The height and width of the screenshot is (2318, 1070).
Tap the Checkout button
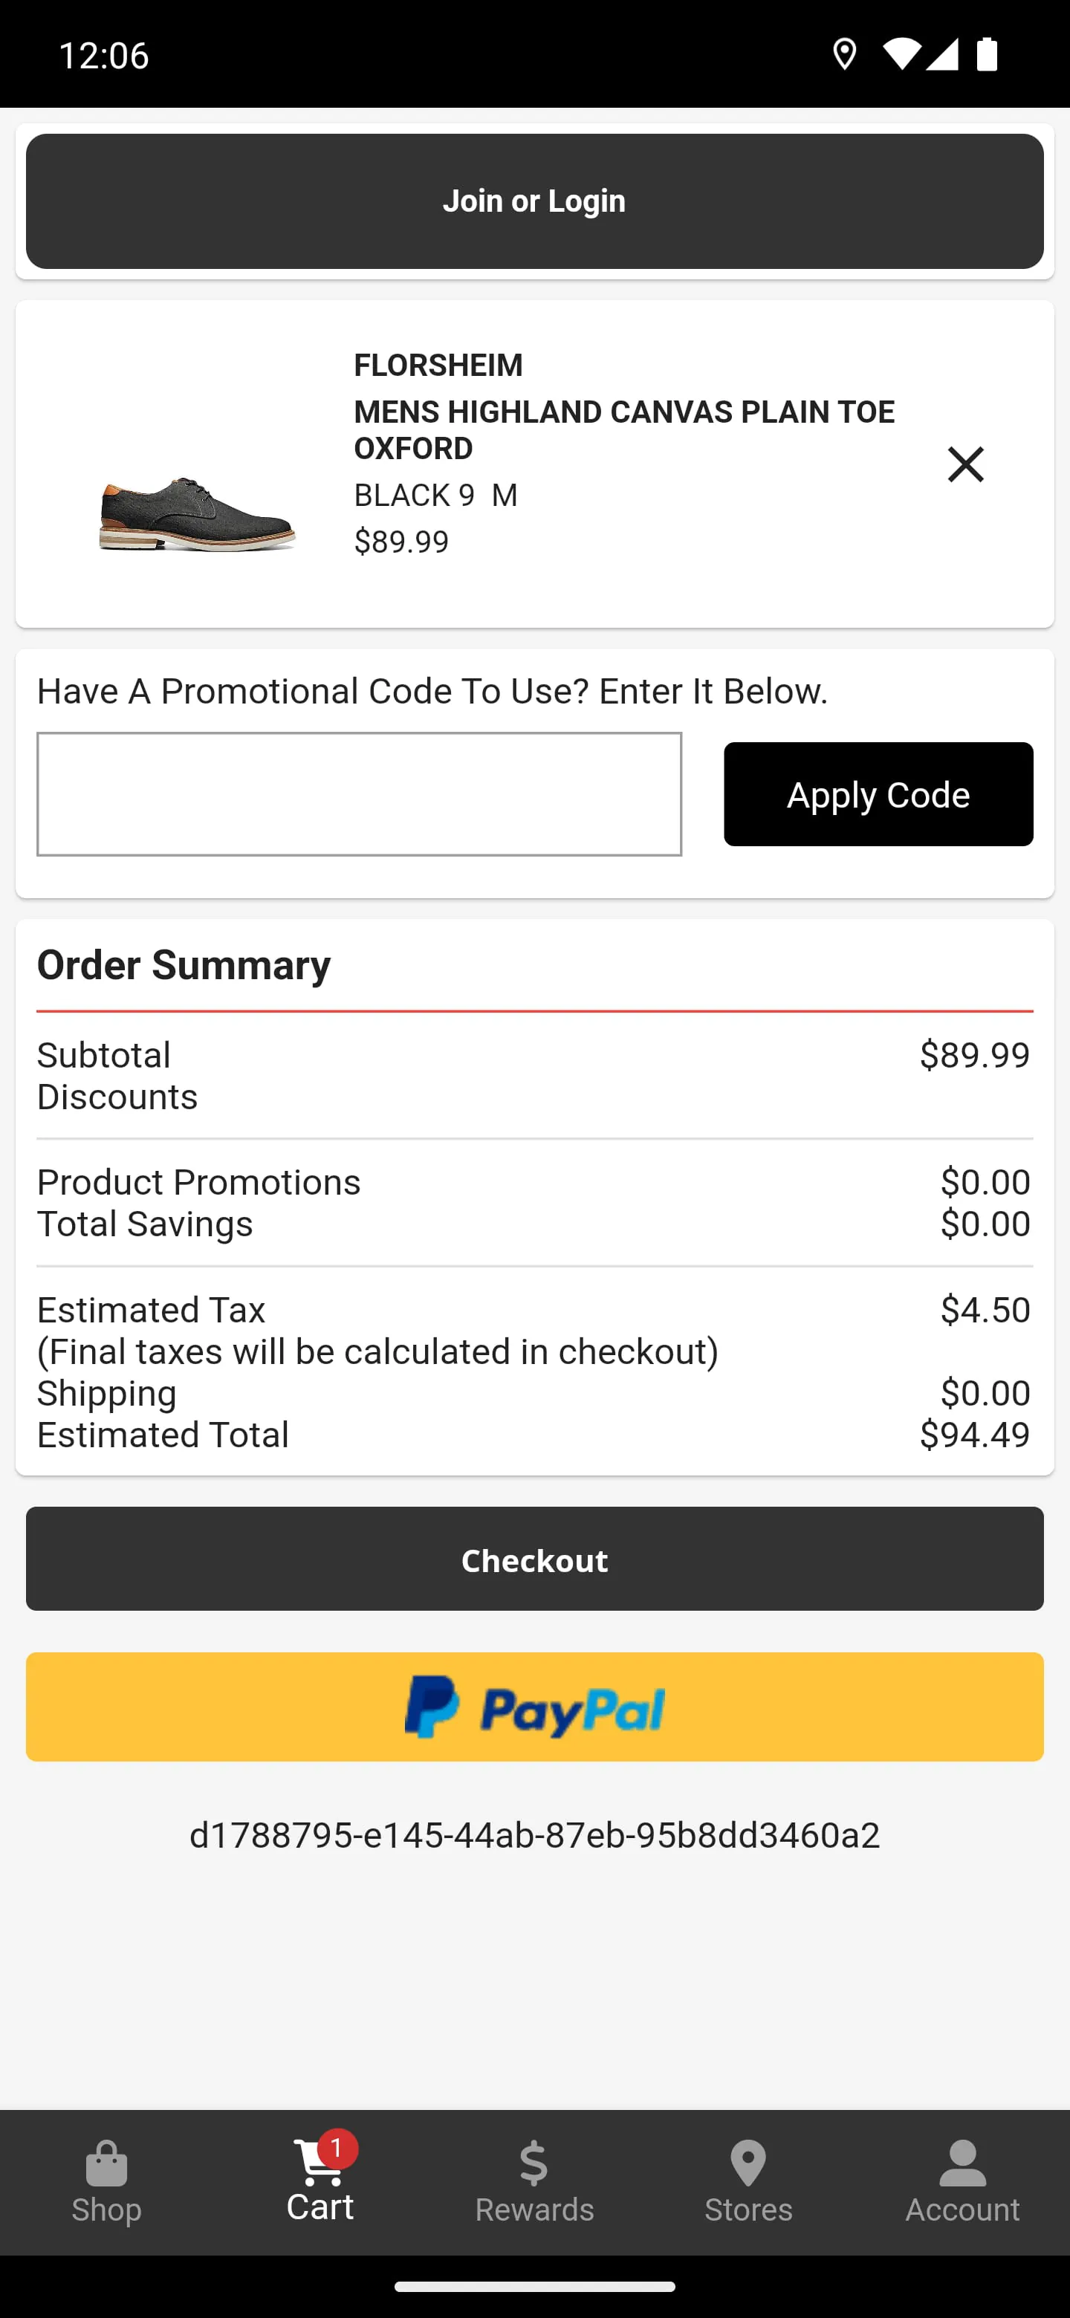click(x=534, y=1559)
